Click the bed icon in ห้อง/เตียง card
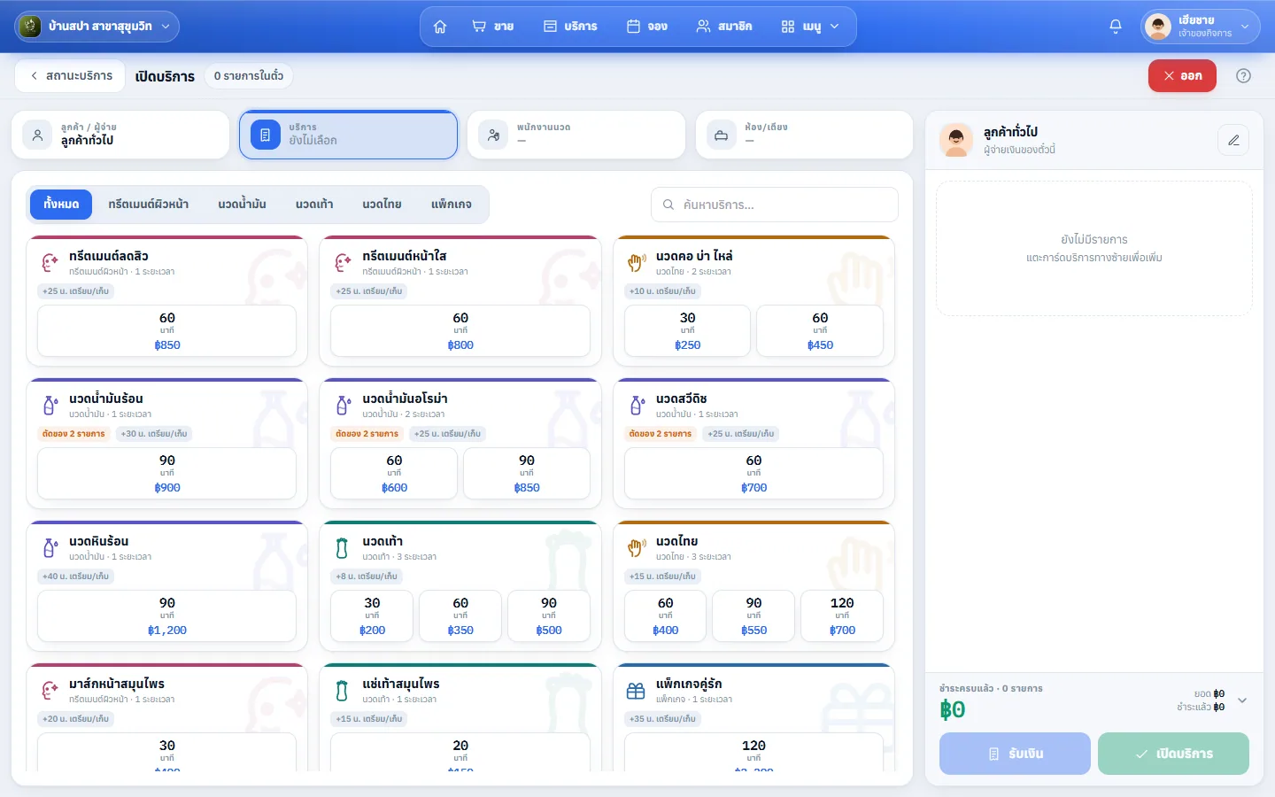The height and width of the screenshot is (797, 1275). coord(722,135)
